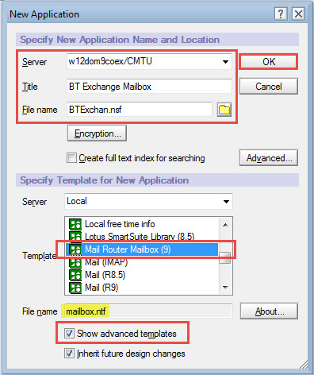Viewport: 314px width, 375px height.
Task: Click the template list scrollbar thumb
Action: (x=225, y=257)
